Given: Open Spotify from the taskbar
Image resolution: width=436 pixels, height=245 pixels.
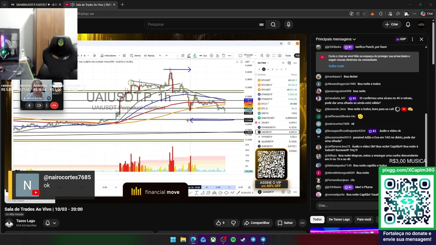Looking at the screenshot, I should pyautogui.click(x=233, y=240).
